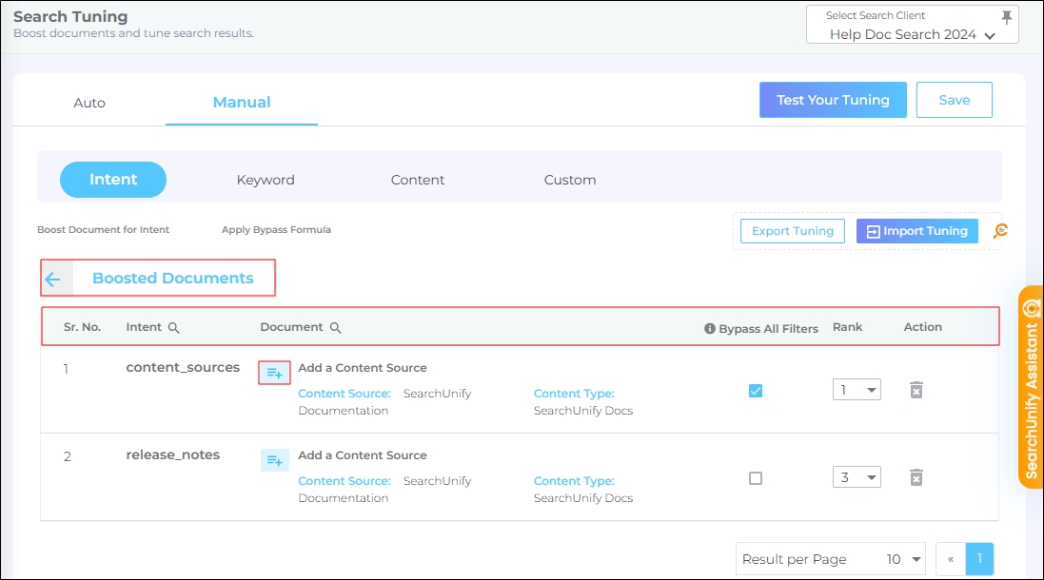Click the add-document icon for release_notes row
Image resolution: width=1044 pixels, height=580 pixels.
(274, 460)
